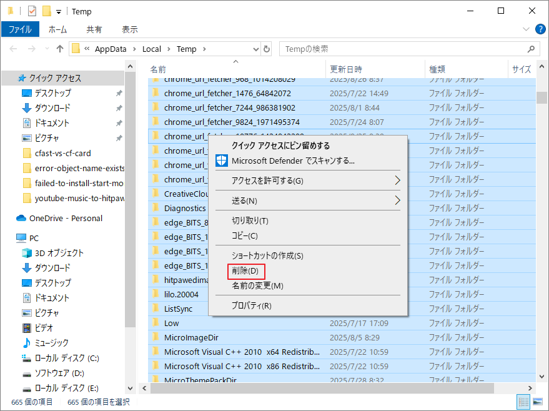Screen dimensions: 549x411
Task: Expand 送る(N) submenu
Action: (x=308, y=201)
